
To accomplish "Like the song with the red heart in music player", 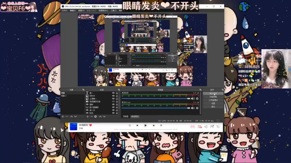I will coord(91,125).
